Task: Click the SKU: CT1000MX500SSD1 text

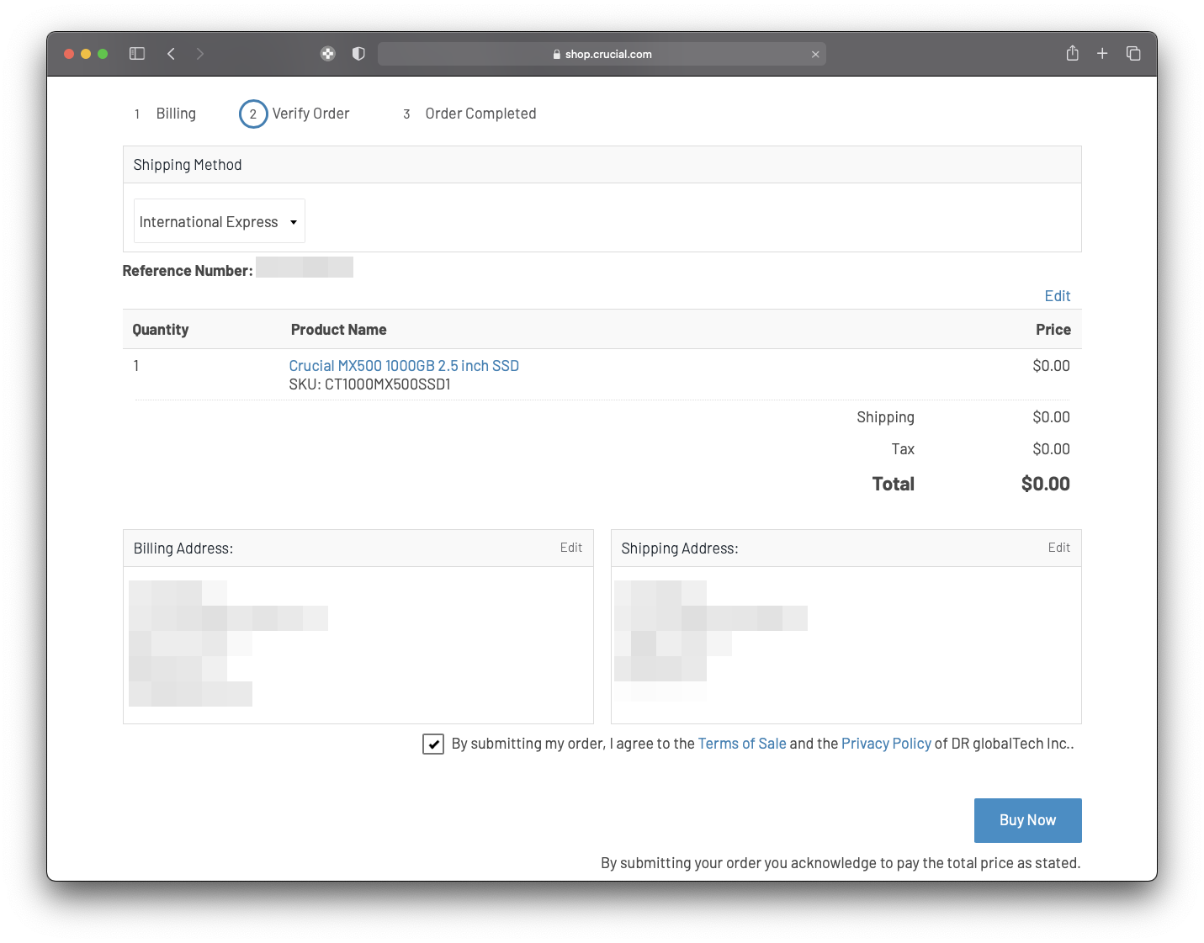Action: (369, 384)
